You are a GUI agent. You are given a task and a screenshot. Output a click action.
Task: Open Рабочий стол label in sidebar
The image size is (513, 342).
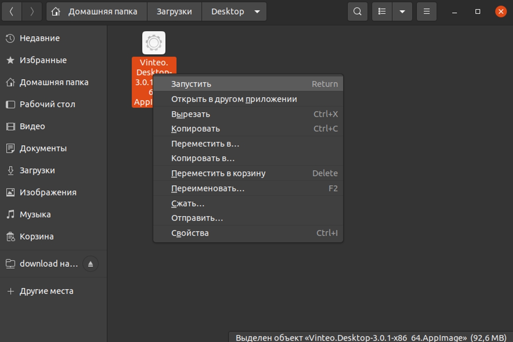click(47, 104)
